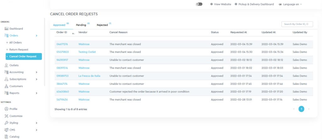Screen dimensions: 322x139
Task: Expand the Styling submenu
Action: point(36,123)
